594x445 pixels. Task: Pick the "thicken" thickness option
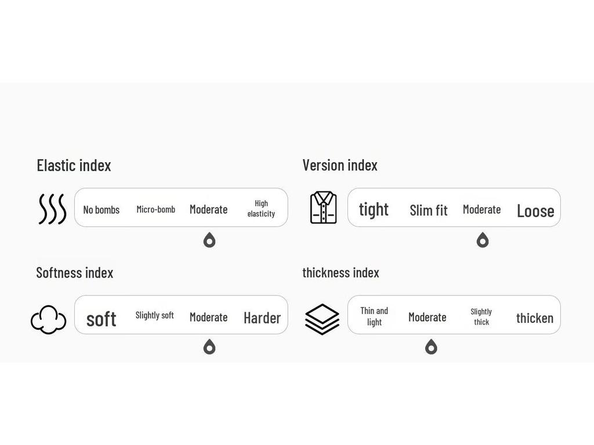(535, 318)
